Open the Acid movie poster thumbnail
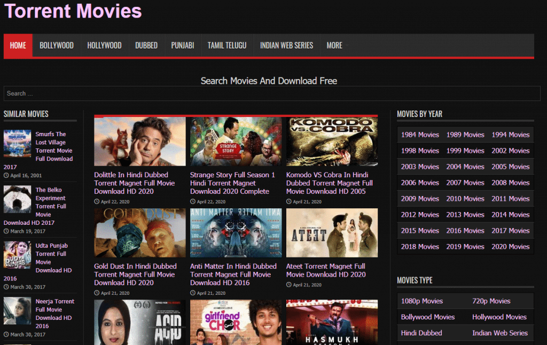 [140, 323]
